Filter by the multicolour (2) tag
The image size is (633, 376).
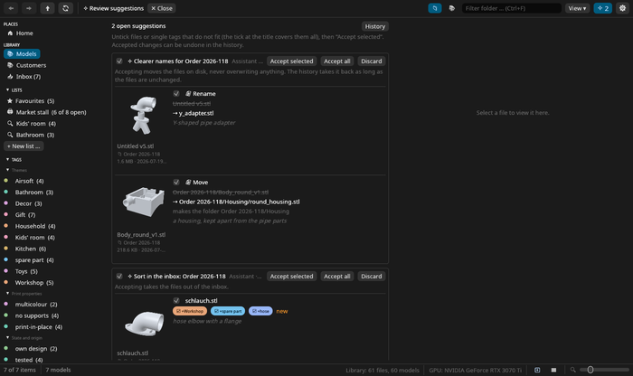(36, 305)
